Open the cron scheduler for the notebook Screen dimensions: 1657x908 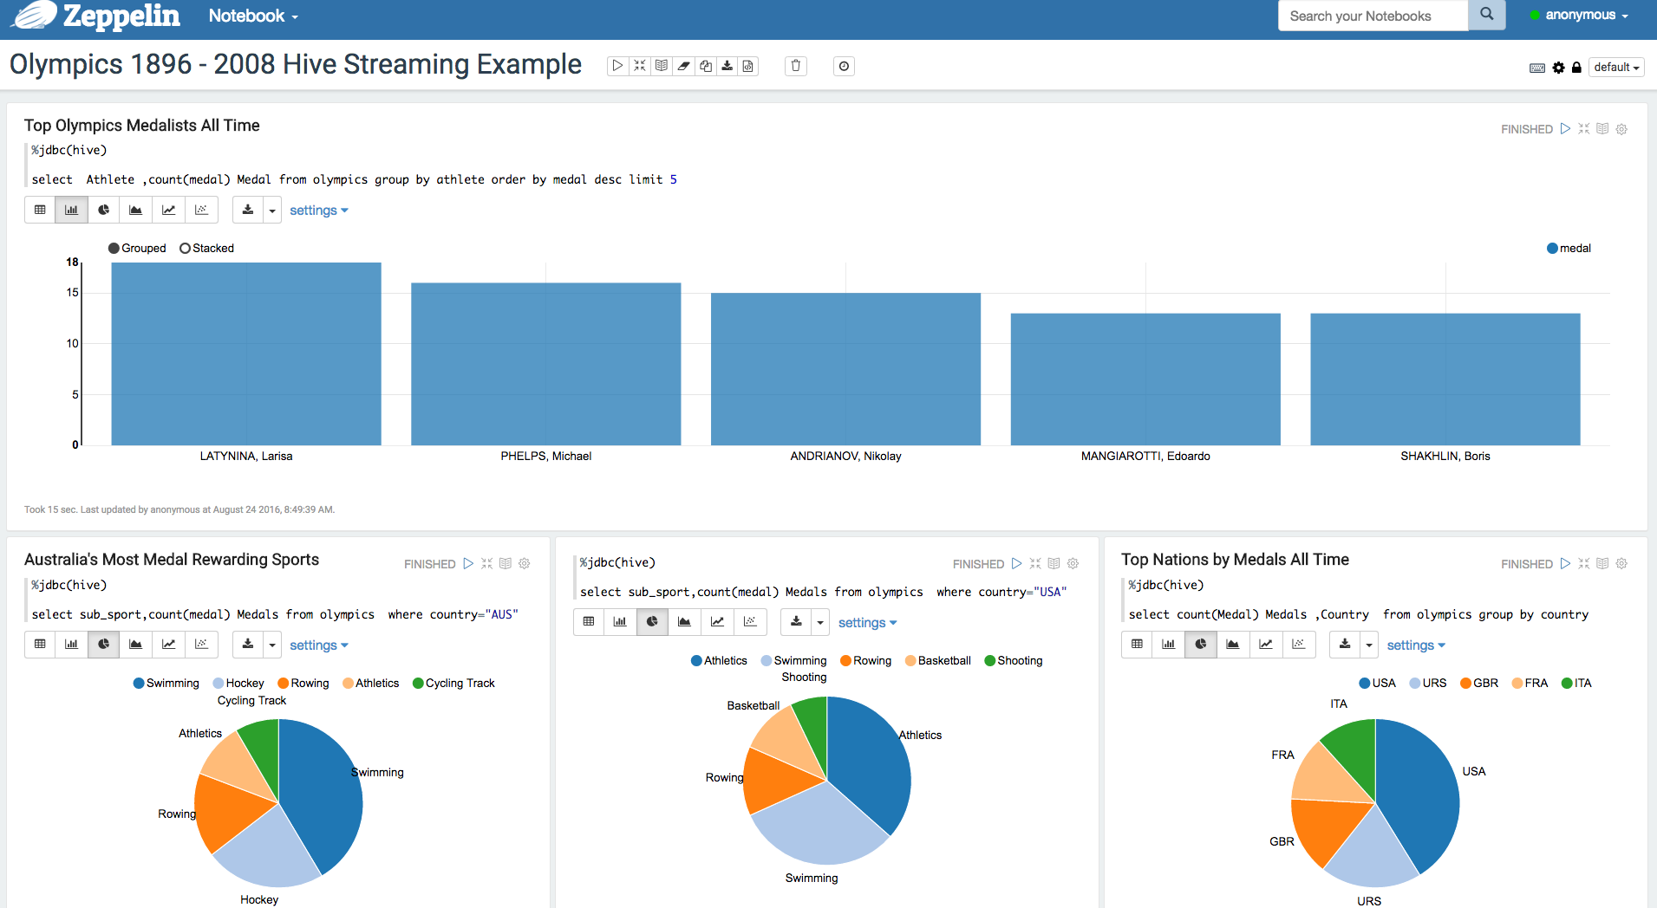[x=843, y=66]
